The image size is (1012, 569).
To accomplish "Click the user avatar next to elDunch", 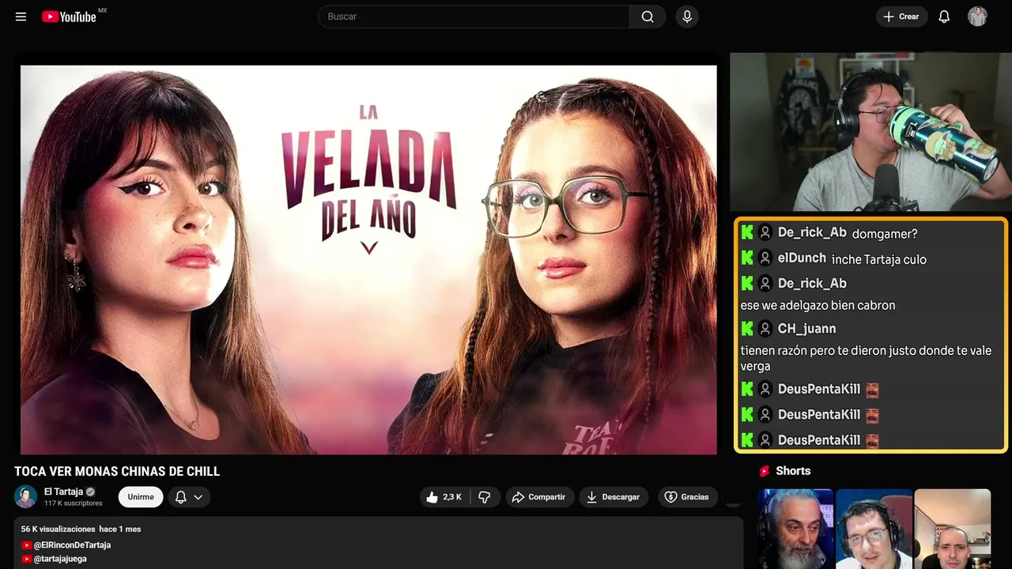I will (765, 258).
